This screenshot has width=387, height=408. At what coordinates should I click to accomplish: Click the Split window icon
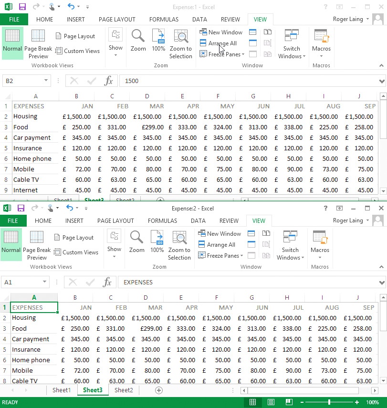pos(252,32)
